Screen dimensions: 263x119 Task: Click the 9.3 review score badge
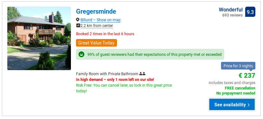(250, 12)
